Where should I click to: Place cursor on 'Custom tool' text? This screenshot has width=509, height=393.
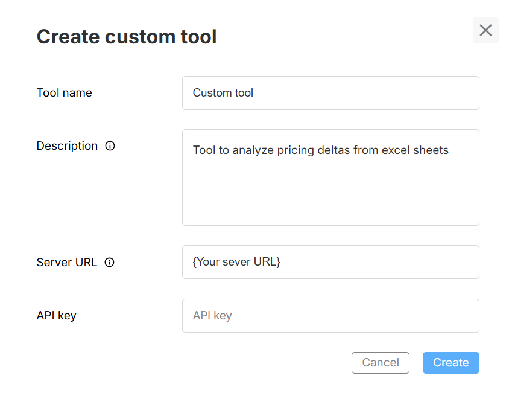click(x=223, y=93)
